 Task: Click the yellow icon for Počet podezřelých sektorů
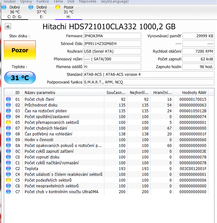pyautogui.click(x=8, y=180)
